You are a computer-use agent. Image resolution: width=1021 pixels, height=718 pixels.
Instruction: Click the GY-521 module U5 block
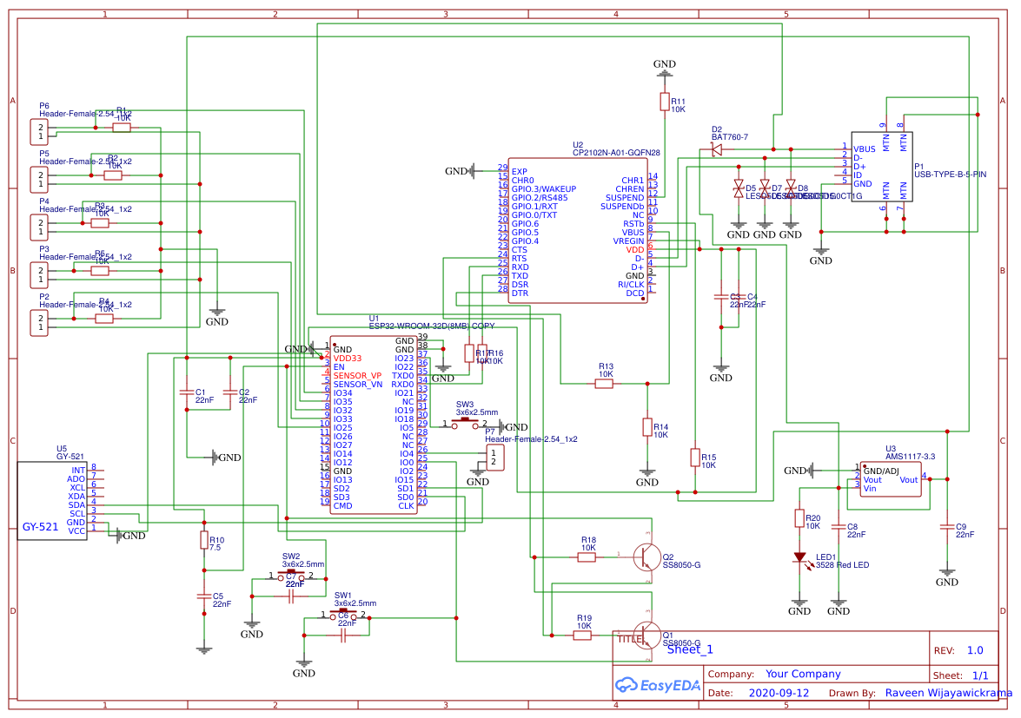(52, 500)
